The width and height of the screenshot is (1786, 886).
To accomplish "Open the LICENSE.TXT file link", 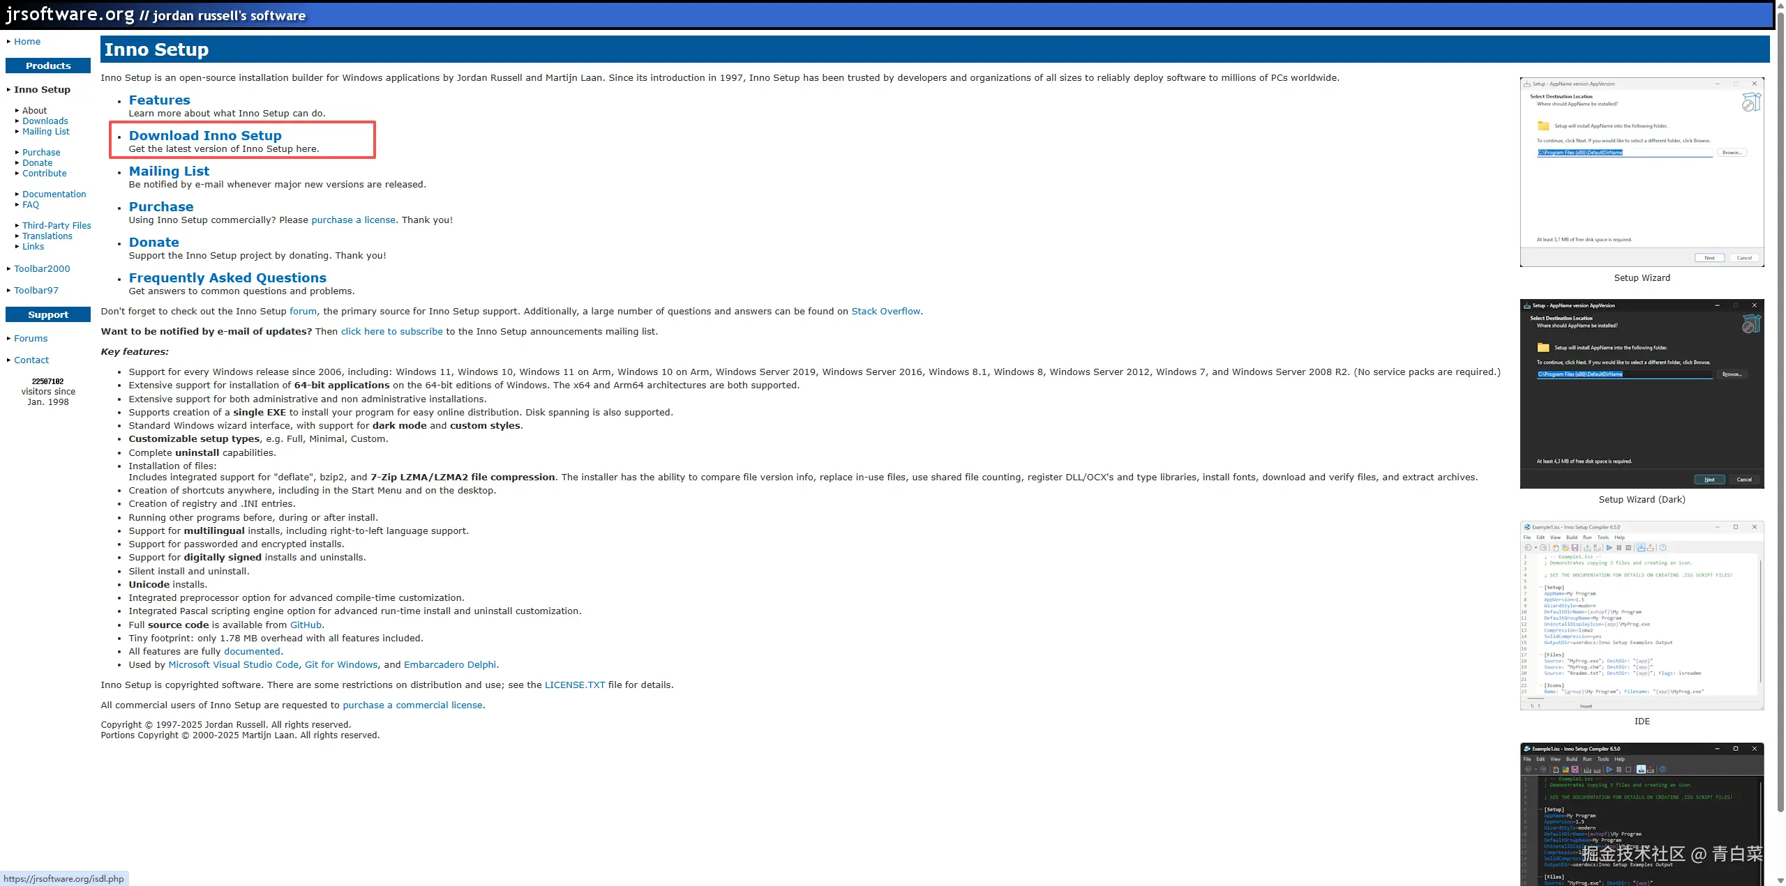I will [x=574, y=685].
